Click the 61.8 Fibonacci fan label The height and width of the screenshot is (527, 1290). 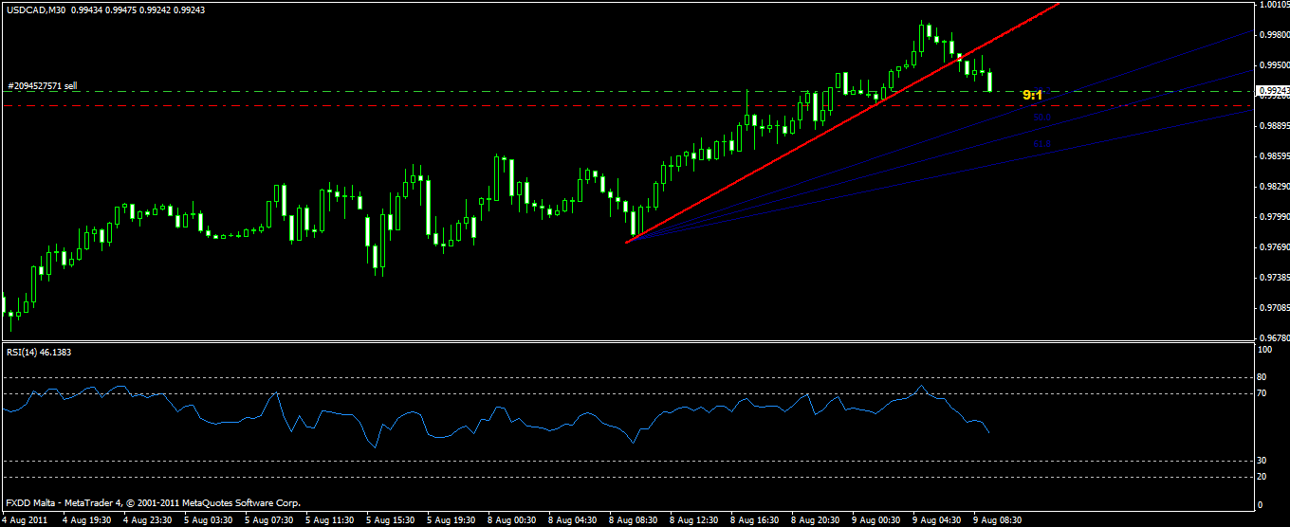(1041, 145)
